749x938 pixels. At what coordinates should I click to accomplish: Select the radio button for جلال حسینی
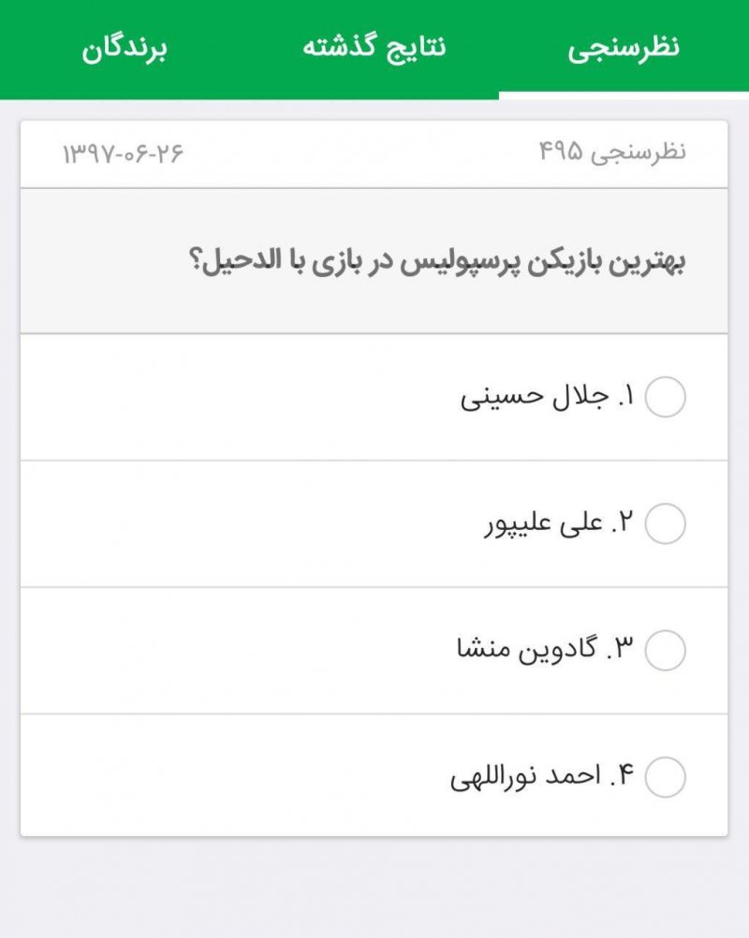(666, 398)
